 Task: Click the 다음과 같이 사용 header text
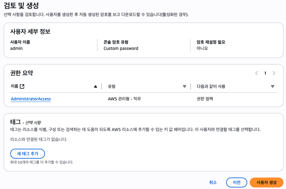(211, 86)
